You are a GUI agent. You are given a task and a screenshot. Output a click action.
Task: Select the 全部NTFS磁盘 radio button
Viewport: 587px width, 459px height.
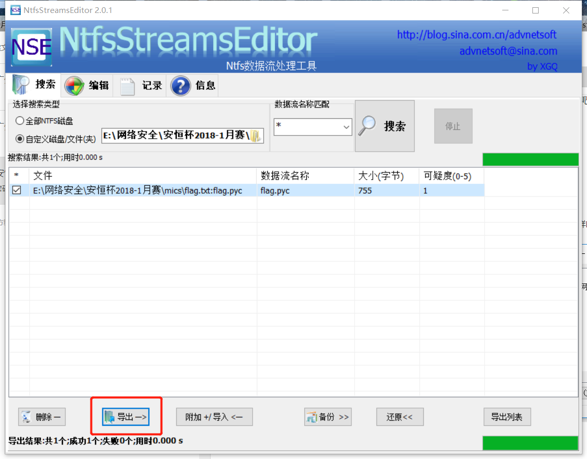pyautogui.click(x=19, y=121)
